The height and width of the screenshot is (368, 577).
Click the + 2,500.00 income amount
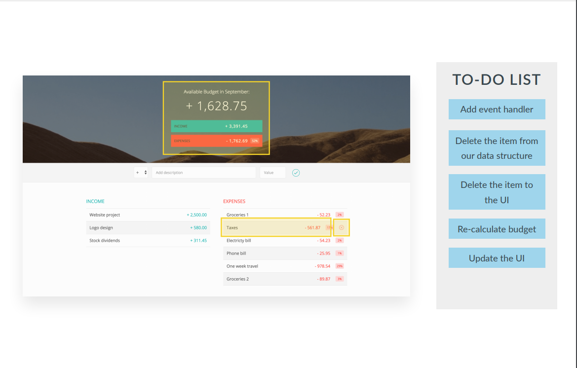click(x=196, y=215)
